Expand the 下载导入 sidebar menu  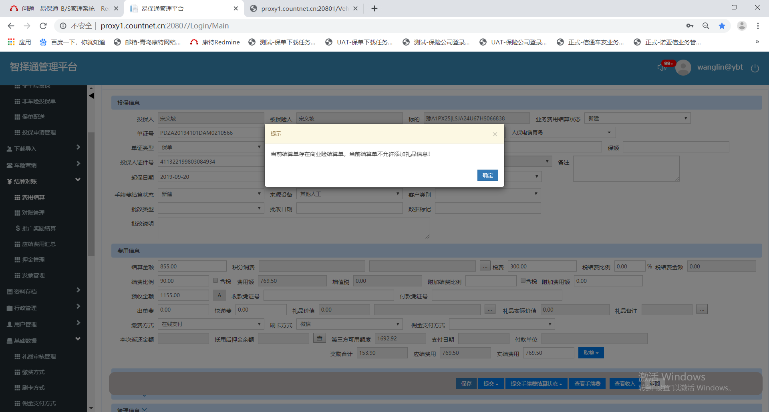pos(43,148)
